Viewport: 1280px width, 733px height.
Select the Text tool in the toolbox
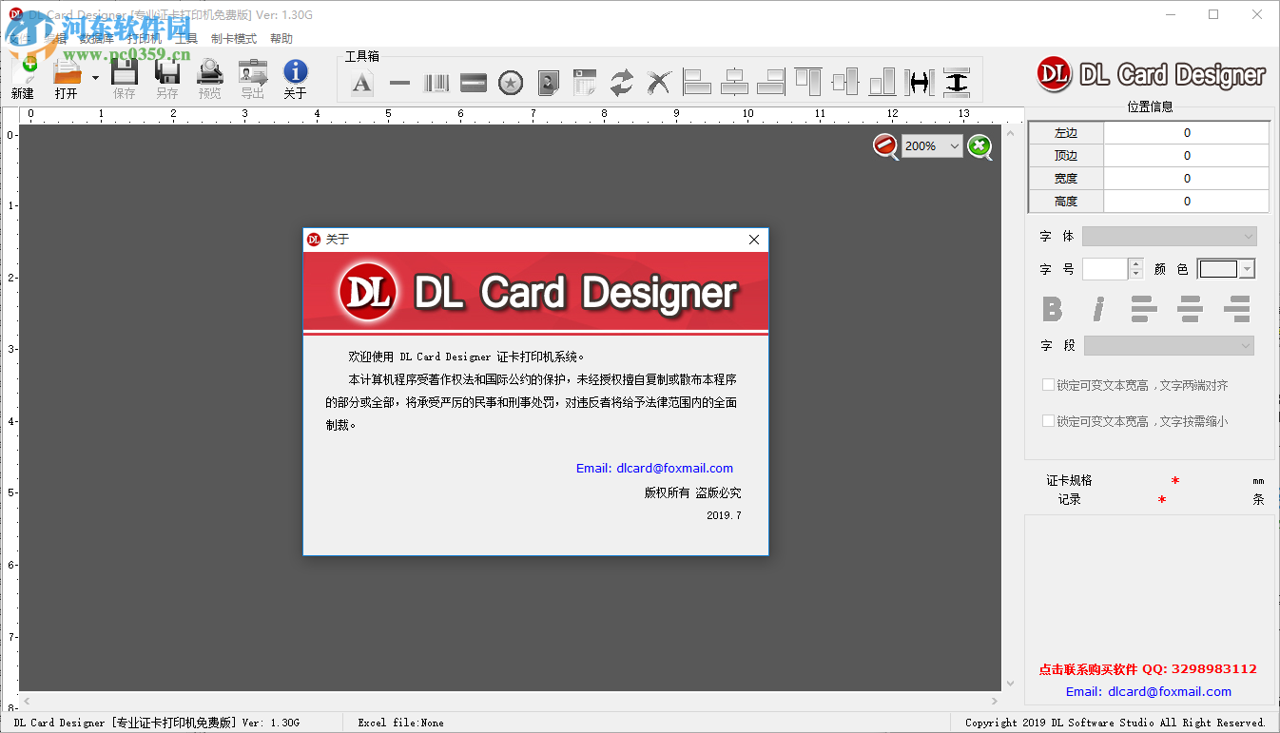(362, 83)
